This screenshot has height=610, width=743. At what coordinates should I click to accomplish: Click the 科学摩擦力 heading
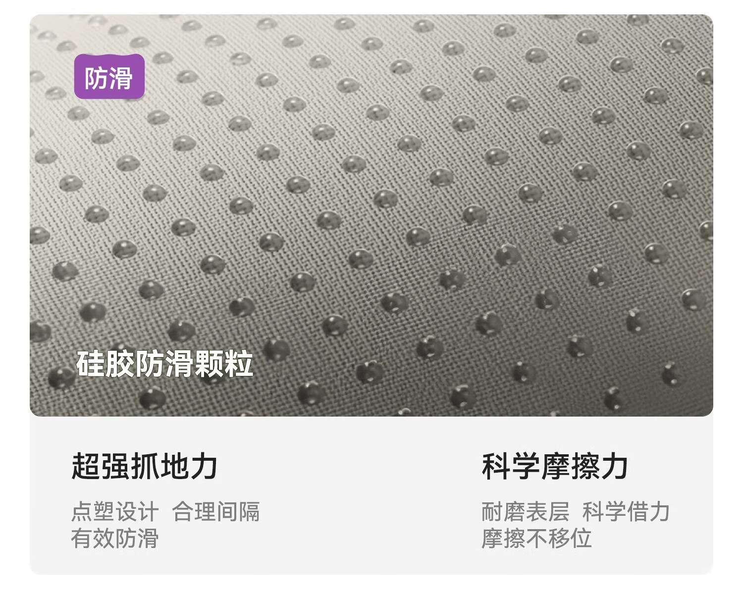pyautogui.click(x=555, y=466)
